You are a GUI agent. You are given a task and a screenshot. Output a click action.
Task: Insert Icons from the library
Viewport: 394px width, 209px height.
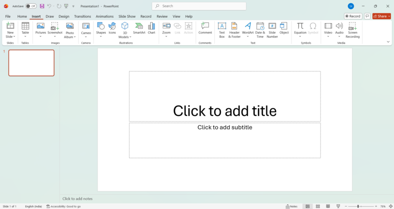112,28
